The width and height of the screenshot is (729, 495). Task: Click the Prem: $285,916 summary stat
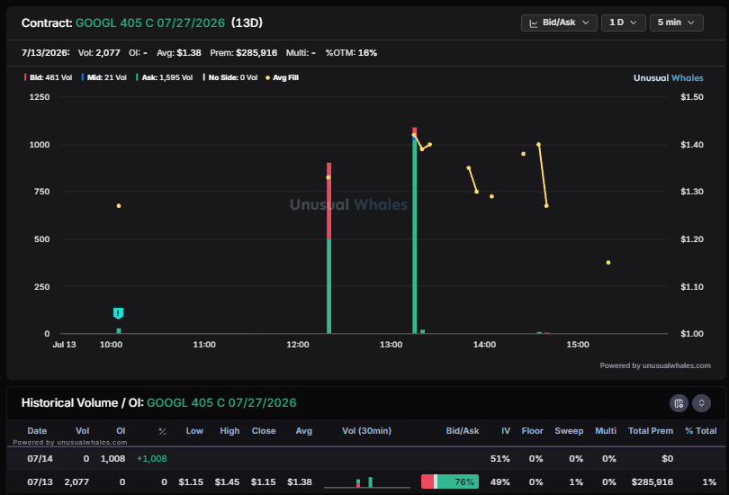pos(243,53)
